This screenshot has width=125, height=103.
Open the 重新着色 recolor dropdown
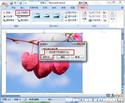coord(9,20)
